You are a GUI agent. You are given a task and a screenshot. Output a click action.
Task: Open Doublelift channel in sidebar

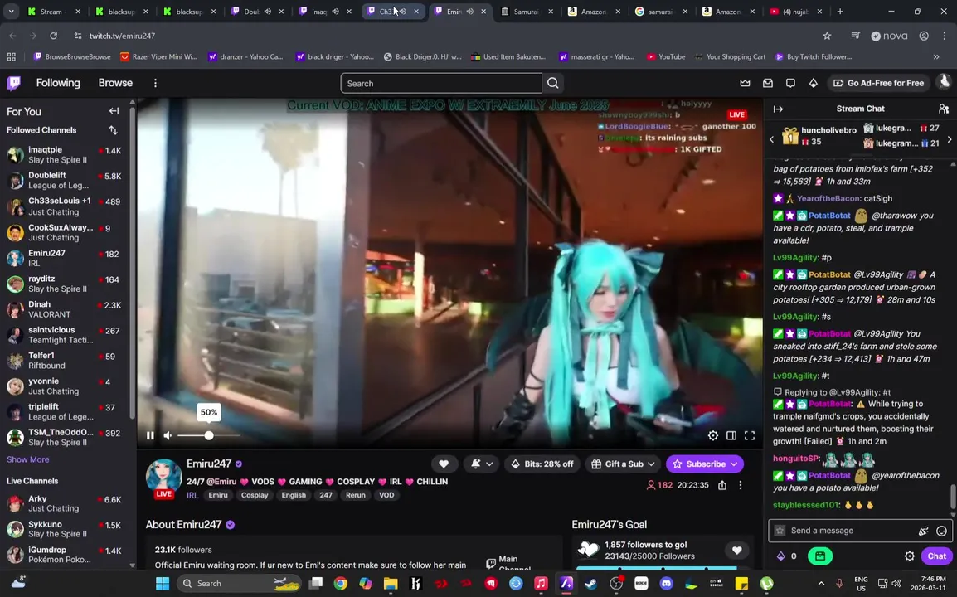pyautogui.click(x=65, y=180)
